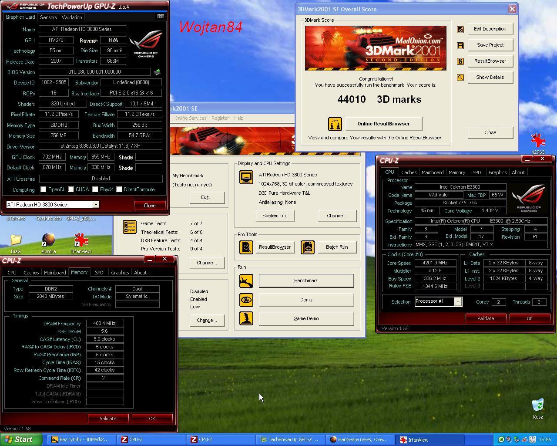Image resolution: width=557 pixels, height=446 pixels.
Task: Open the Register menu in 3DMark
Action: tap(220, 118)
